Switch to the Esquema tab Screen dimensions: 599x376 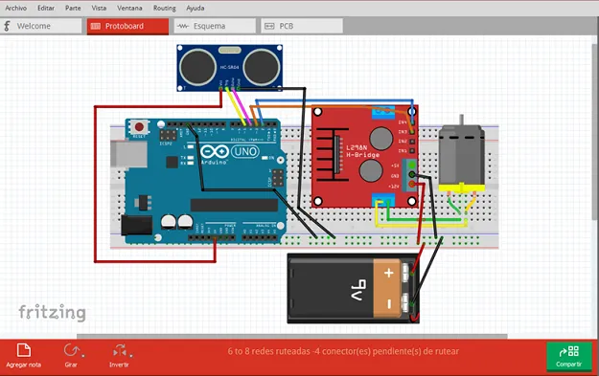coord(215,26)
